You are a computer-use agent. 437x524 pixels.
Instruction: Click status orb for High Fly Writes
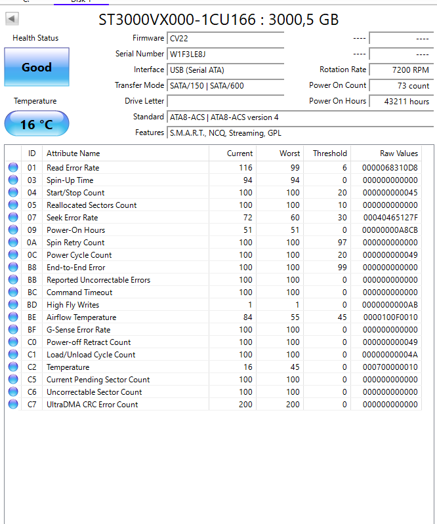[x=13, y=305]
